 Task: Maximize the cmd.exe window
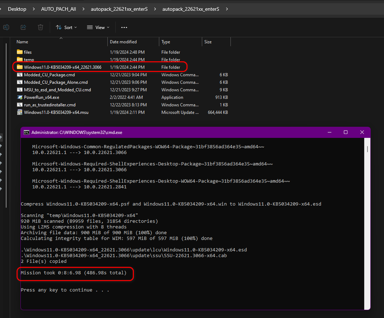[345, 132]
